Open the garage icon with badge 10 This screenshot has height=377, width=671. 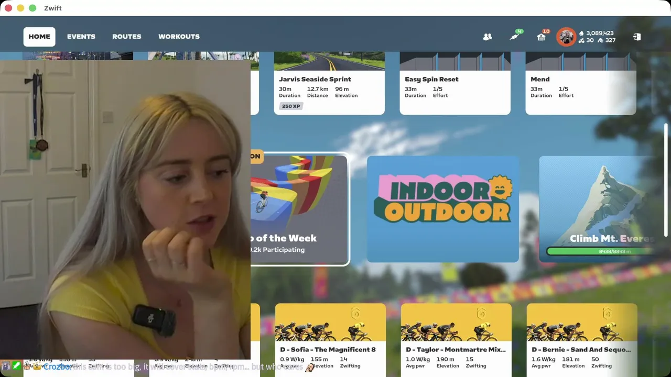542,36
